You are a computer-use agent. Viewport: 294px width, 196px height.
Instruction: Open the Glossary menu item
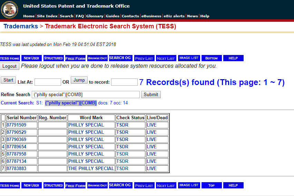(95, 16)
